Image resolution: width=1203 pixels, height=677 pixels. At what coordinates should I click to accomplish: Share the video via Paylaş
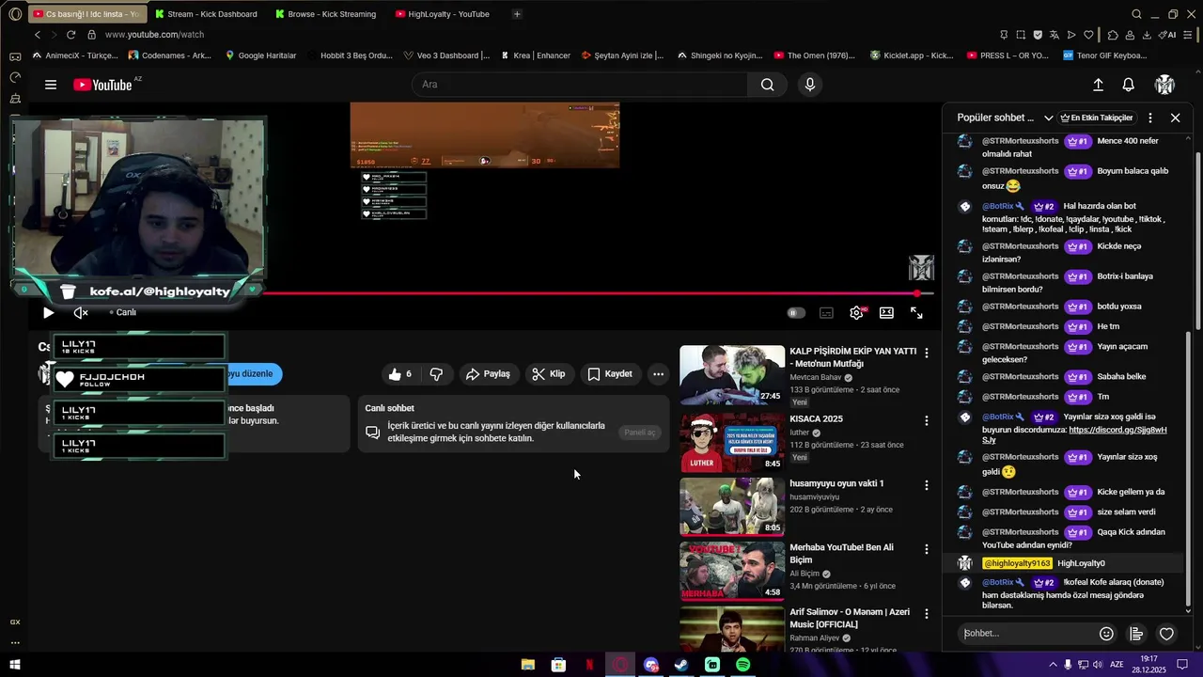click(x=487, y=374)
